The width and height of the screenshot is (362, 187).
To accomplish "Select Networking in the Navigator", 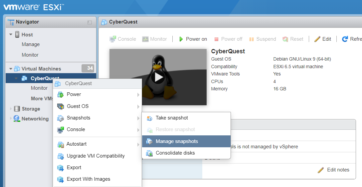I will tap(35, 119).
